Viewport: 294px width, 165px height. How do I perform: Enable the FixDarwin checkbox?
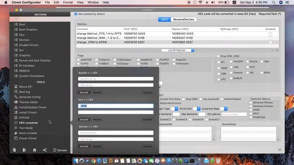[96, 60]
